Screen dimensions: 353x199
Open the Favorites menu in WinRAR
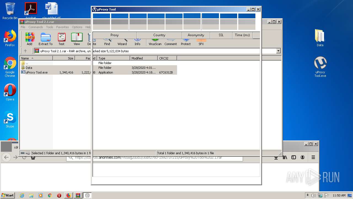(x=63, y=27)
